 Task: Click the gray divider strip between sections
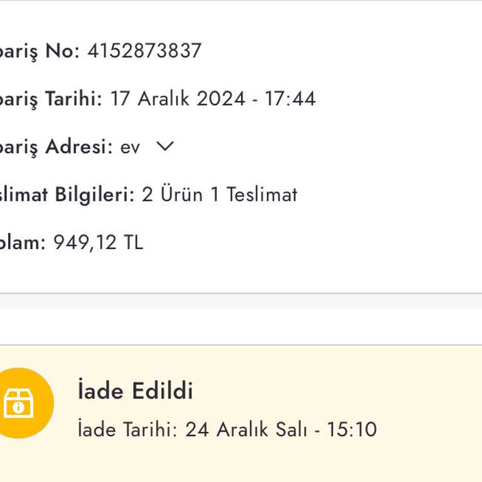pos(241,301)
